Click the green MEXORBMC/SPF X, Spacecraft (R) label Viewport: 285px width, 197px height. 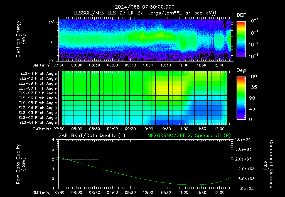[189, 136]
